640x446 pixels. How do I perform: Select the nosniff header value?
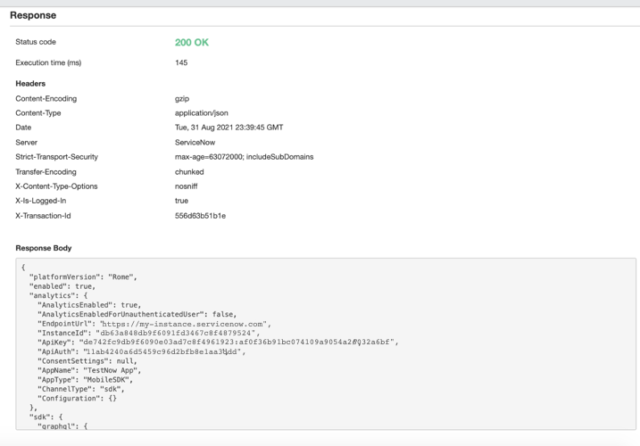click(187, 186)
